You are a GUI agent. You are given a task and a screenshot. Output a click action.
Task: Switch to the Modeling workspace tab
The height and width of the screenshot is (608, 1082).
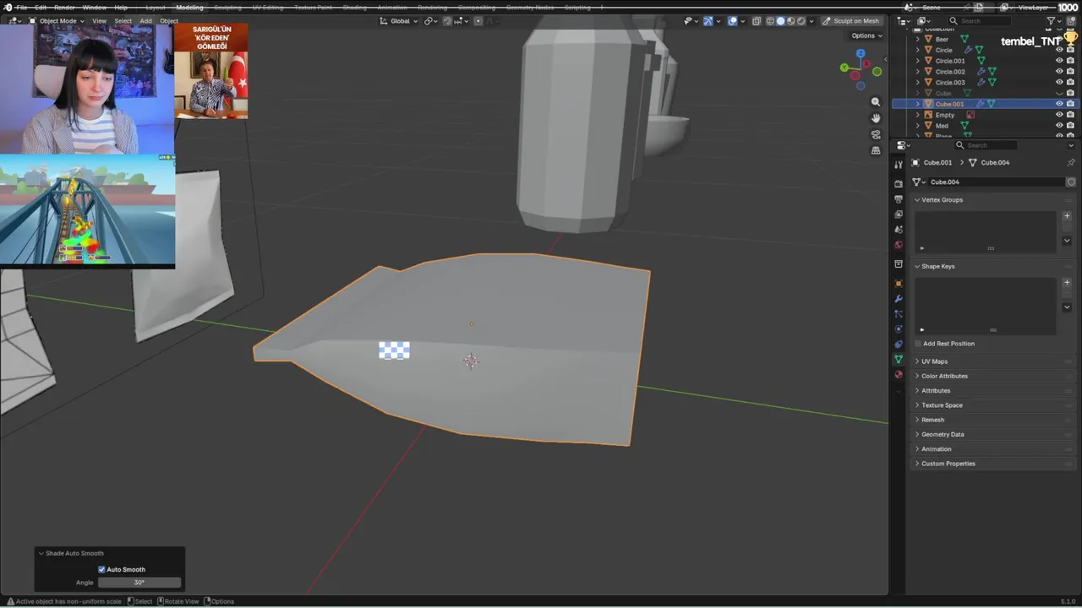point(189,8)
